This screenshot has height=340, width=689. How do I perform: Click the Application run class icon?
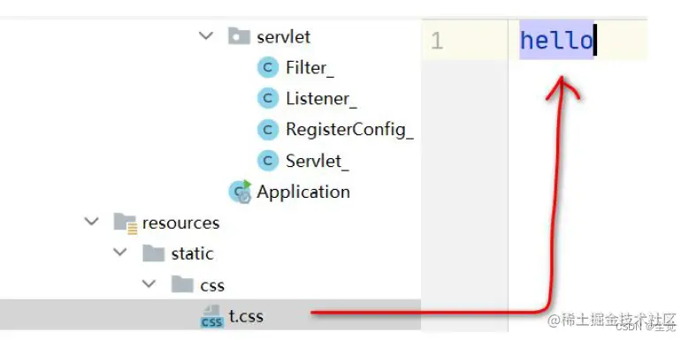240,193
